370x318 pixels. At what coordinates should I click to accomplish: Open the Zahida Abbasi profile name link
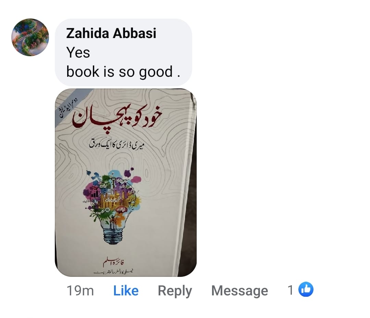tap(111, 33)
